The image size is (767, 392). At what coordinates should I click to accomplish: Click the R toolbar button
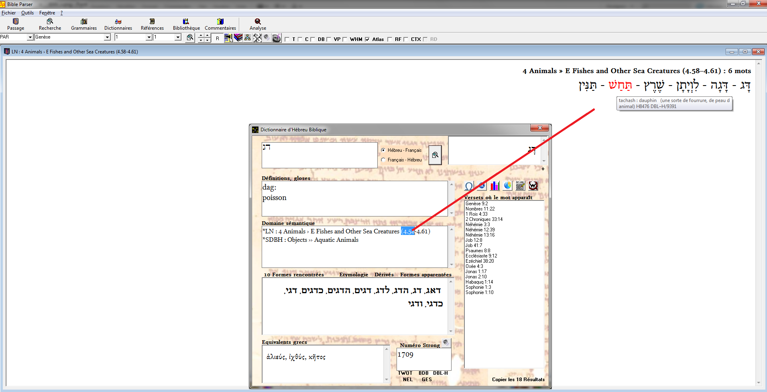coord(218,38)
